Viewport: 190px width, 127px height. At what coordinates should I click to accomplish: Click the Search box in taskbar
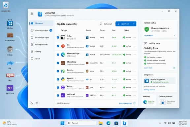(x=81, y=123)
